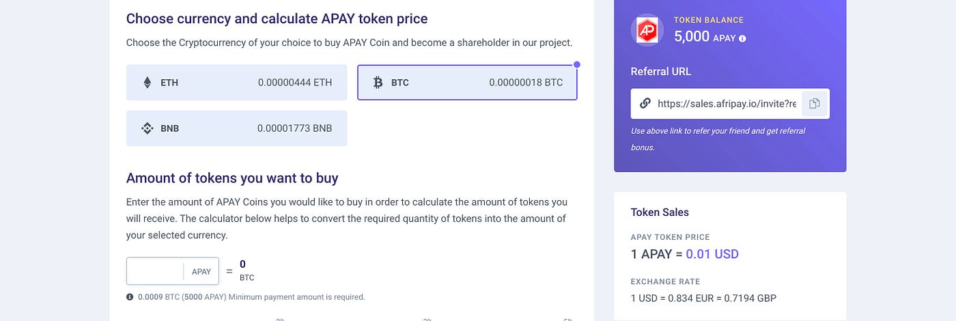Click the Ethereum diamond icon
956x321 pixels.
[x=147, y=83]
